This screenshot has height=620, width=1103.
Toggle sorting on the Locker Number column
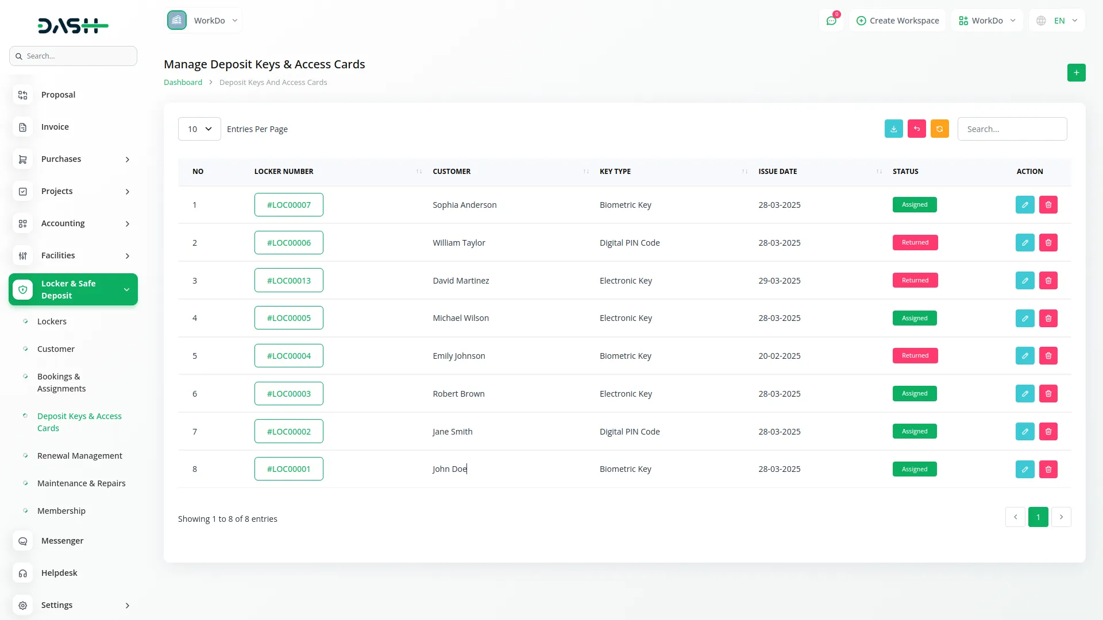(x=418, y=171)
